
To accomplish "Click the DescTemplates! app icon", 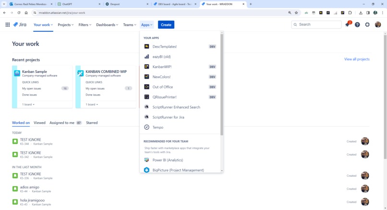I will 146,47.
